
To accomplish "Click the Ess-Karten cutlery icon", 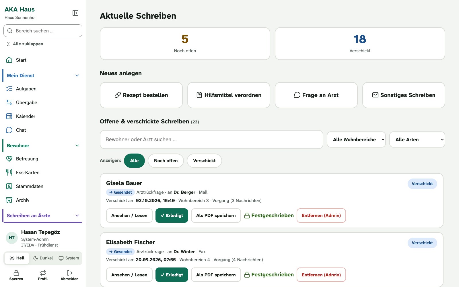I will [9, 172].
